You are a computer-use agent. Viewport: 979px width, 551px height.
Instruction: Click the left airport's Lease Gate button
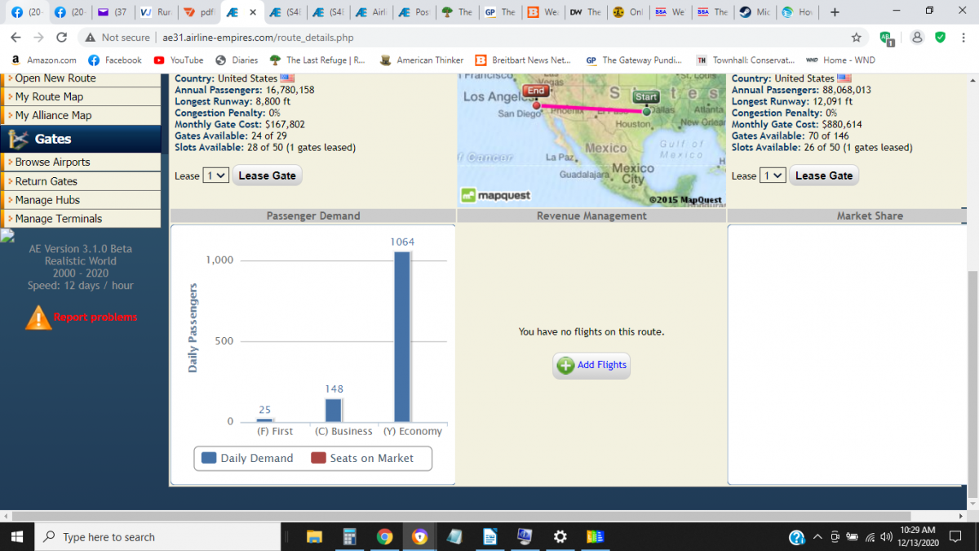coord(267,176)
